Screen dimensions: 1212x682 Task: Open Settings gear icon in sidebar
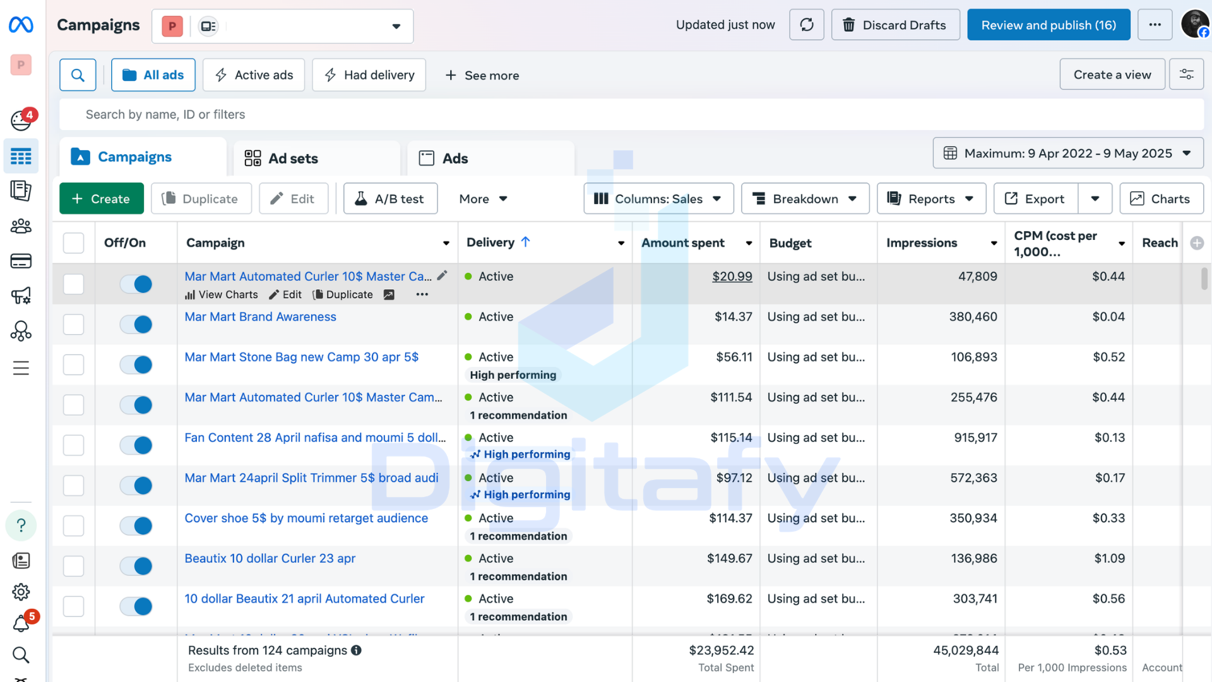21,592
